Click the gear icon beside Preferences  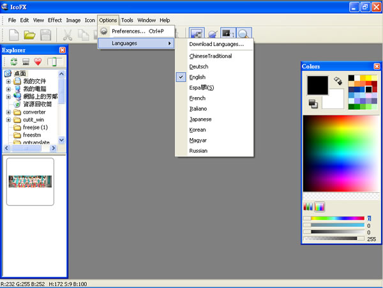(x=104, y=31)
